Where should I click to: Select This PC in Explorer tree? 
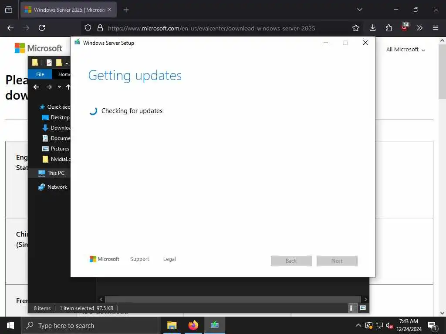[x=51, y=173]
